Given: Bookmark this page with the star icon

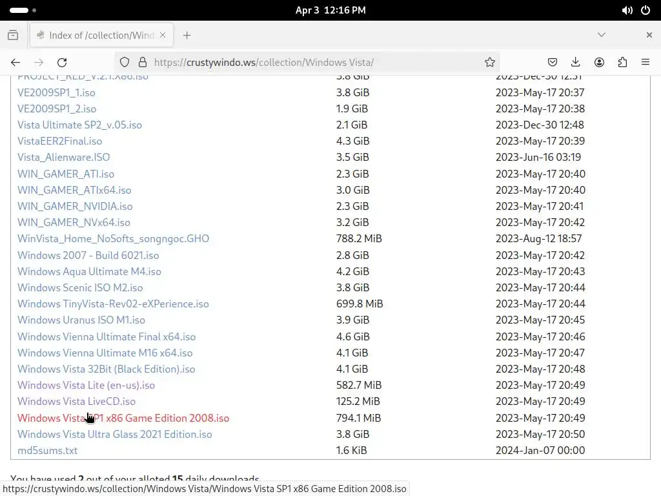Looking at the screenshot, I should pos(489,63).
